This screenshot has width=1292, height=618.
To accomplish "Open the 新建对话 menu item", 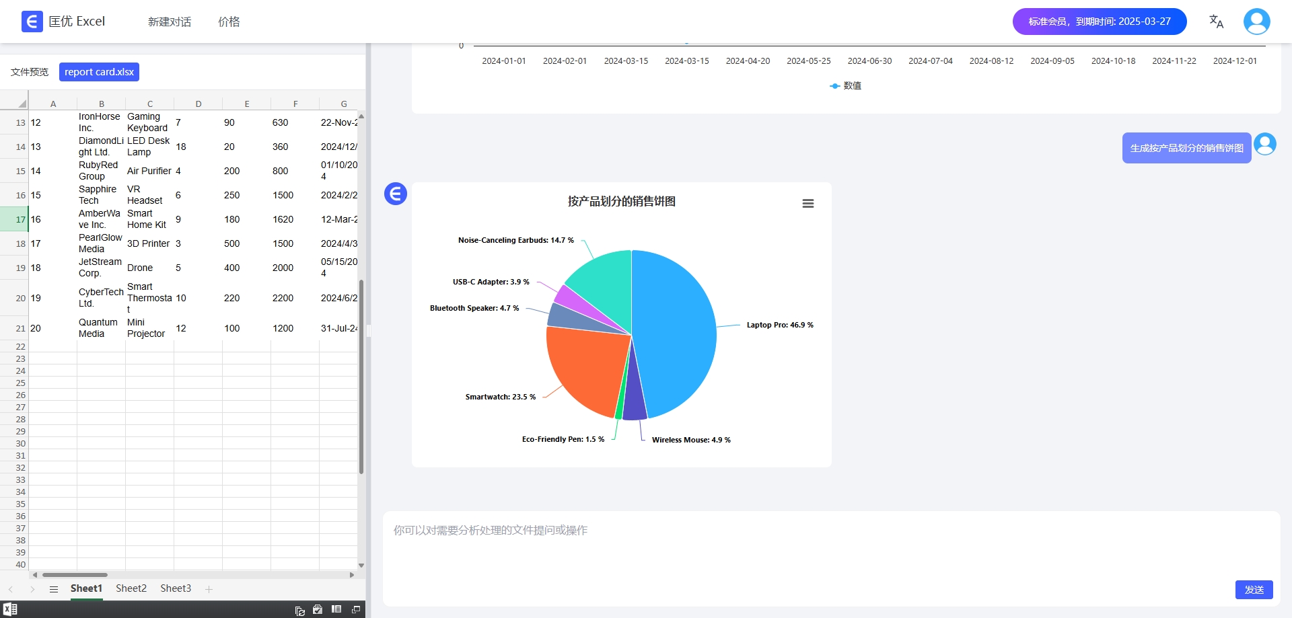I will click(x=170, y=22).
